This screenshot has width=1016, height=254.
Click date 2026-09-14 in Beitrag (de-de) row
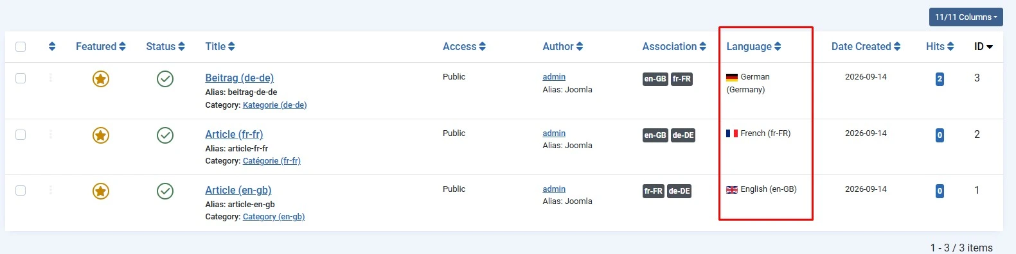click(x=866, y=77)
